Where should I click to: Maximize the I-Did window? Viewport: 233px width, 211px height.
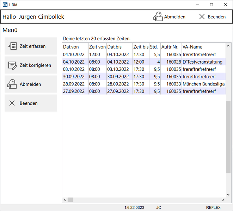(211, 5)
